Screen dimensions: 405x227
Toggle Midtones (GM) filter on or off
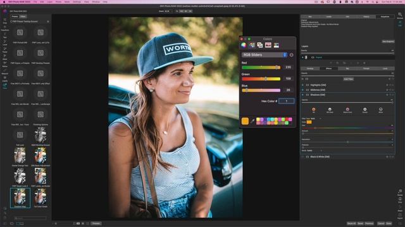(x=302, y=90)
